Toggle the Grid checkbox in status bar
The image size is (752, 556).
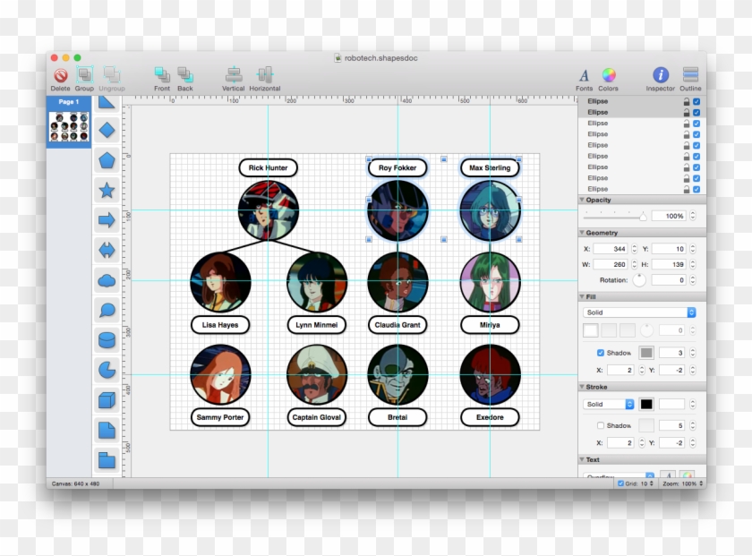[x=621, y=483]
